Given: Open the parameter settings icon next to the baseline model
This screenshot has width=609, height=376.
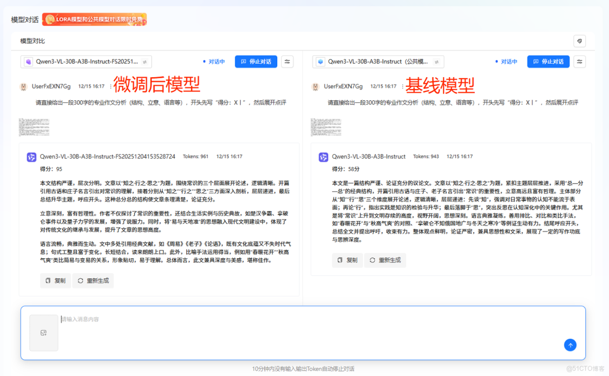Looking at the screenshot, I should 579,61.
